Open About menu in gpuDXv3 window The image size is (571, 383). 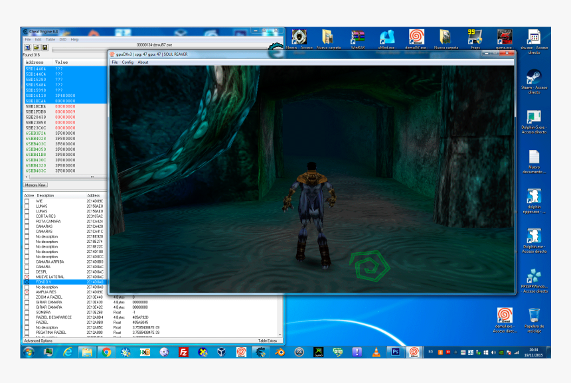143,62
